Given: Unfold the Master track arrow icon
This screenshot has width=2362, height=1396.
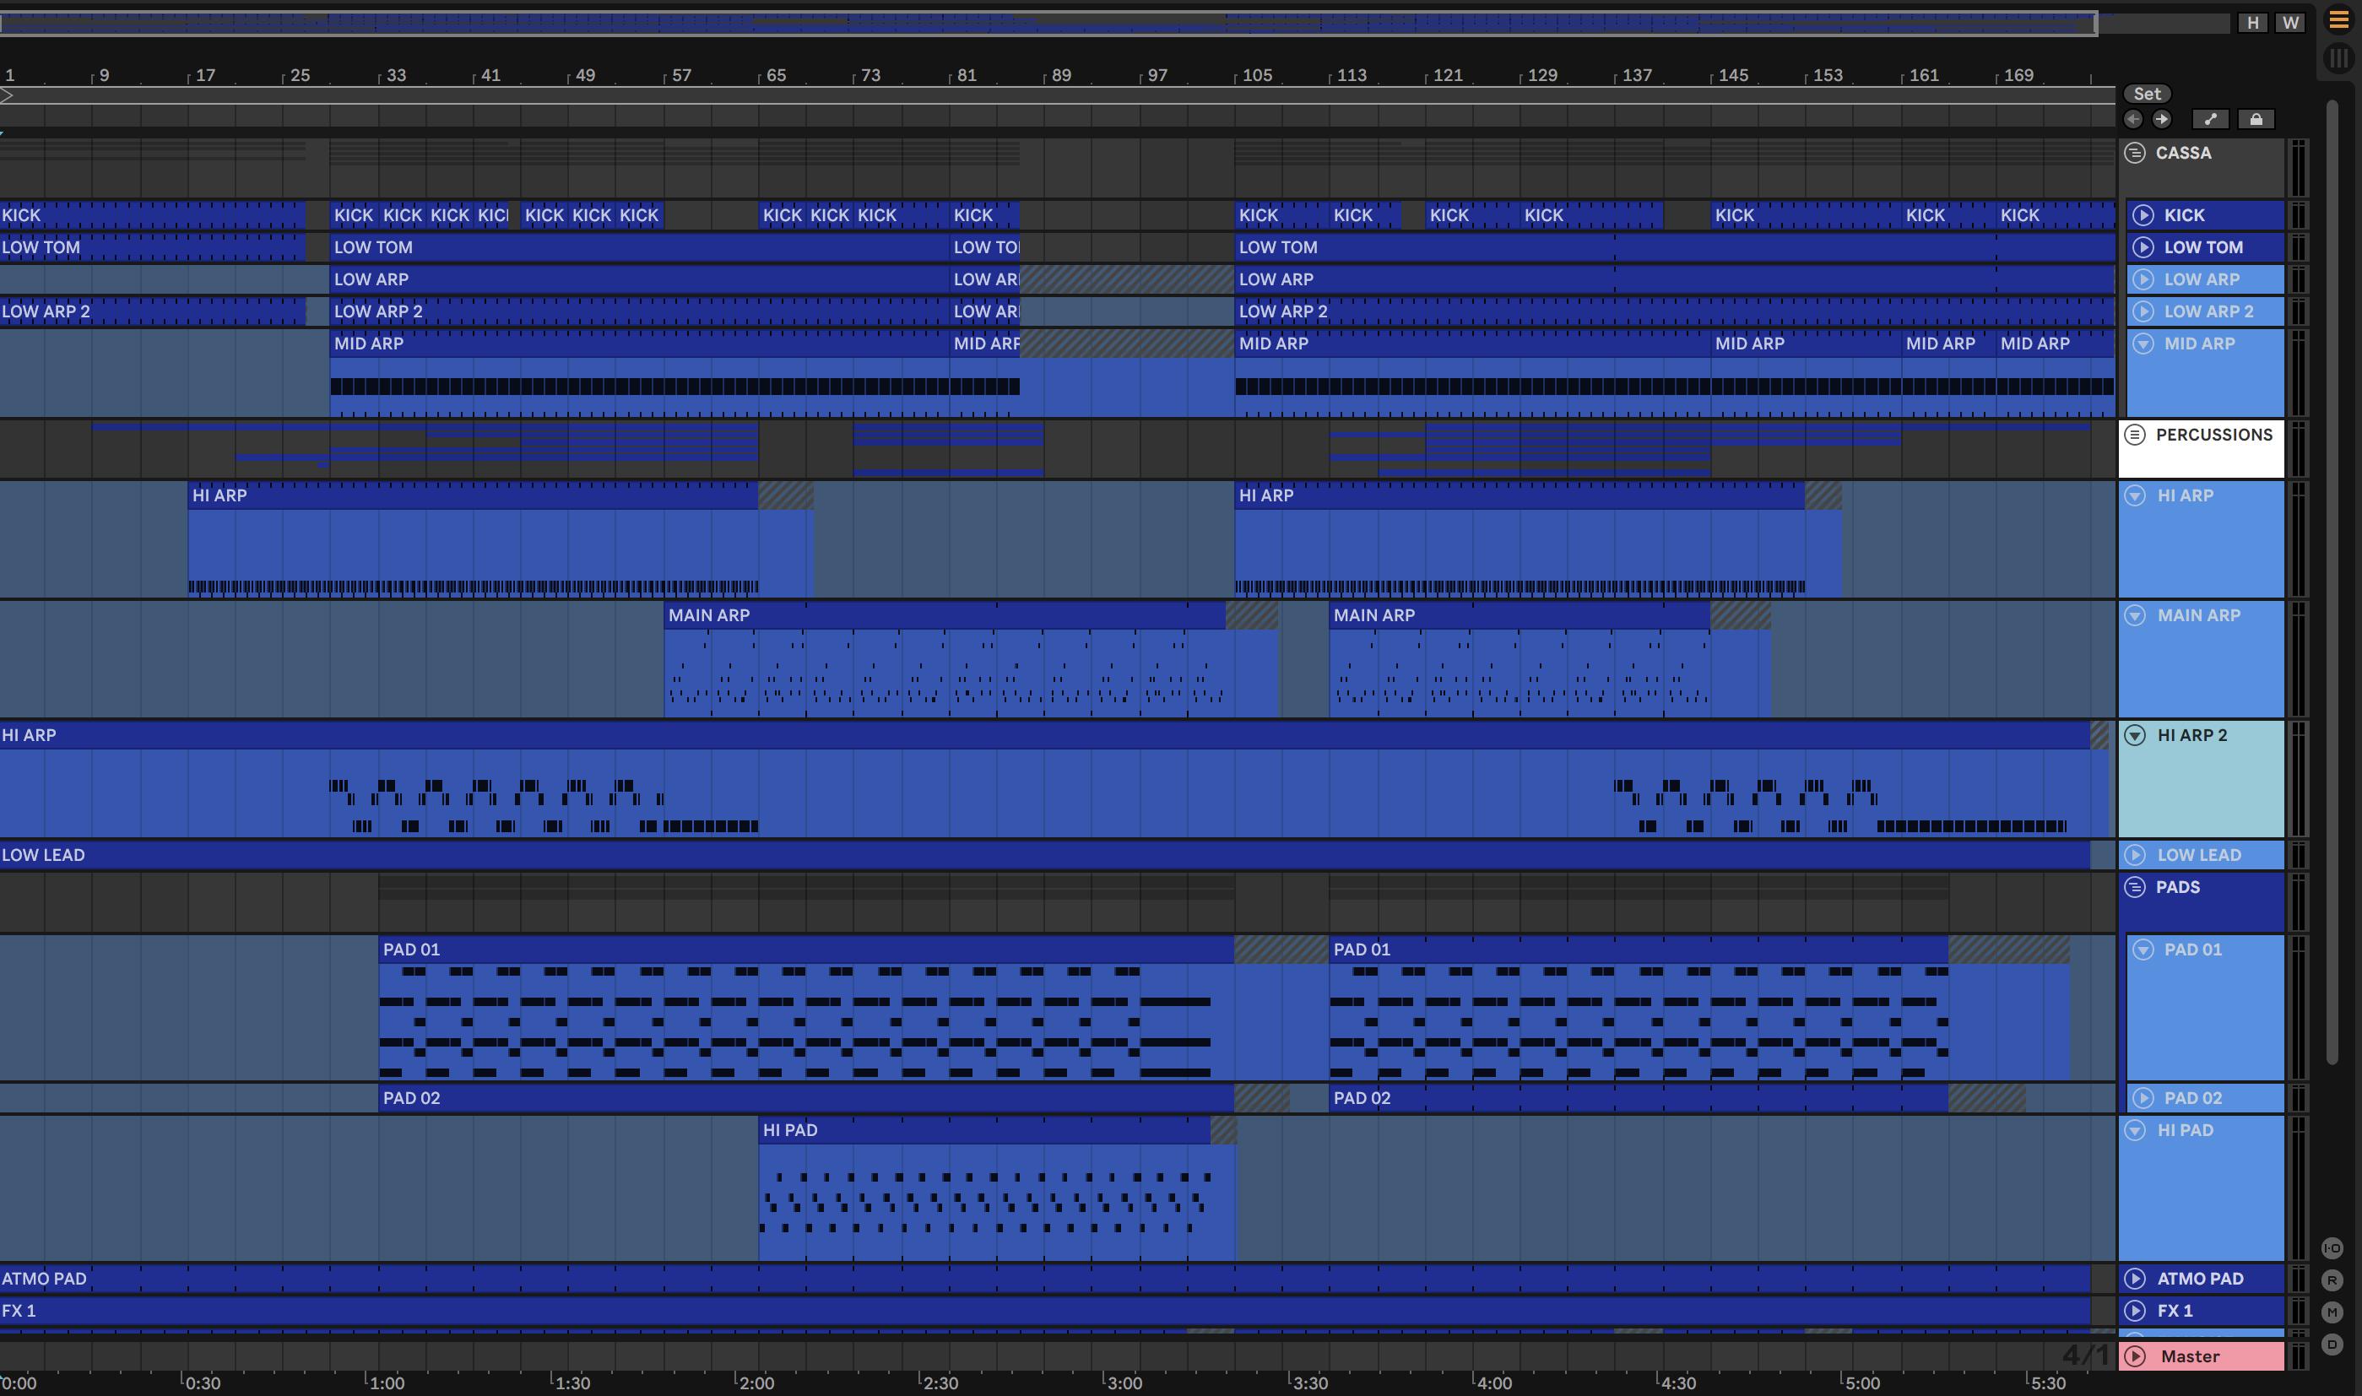Looking at the screenshot, I should (x=2135, y=1356).
